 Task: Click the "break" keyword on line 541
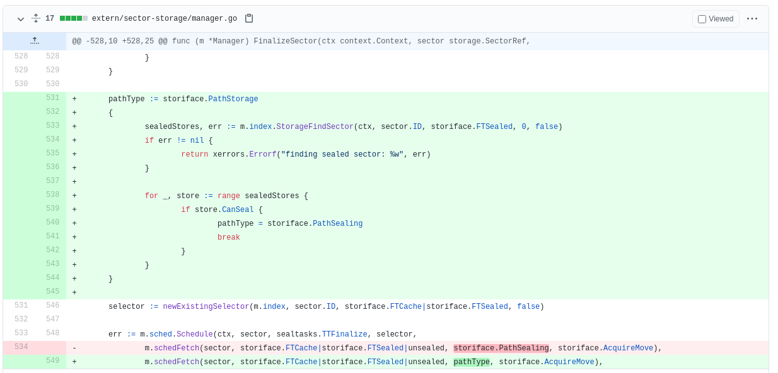pos(229,238)
